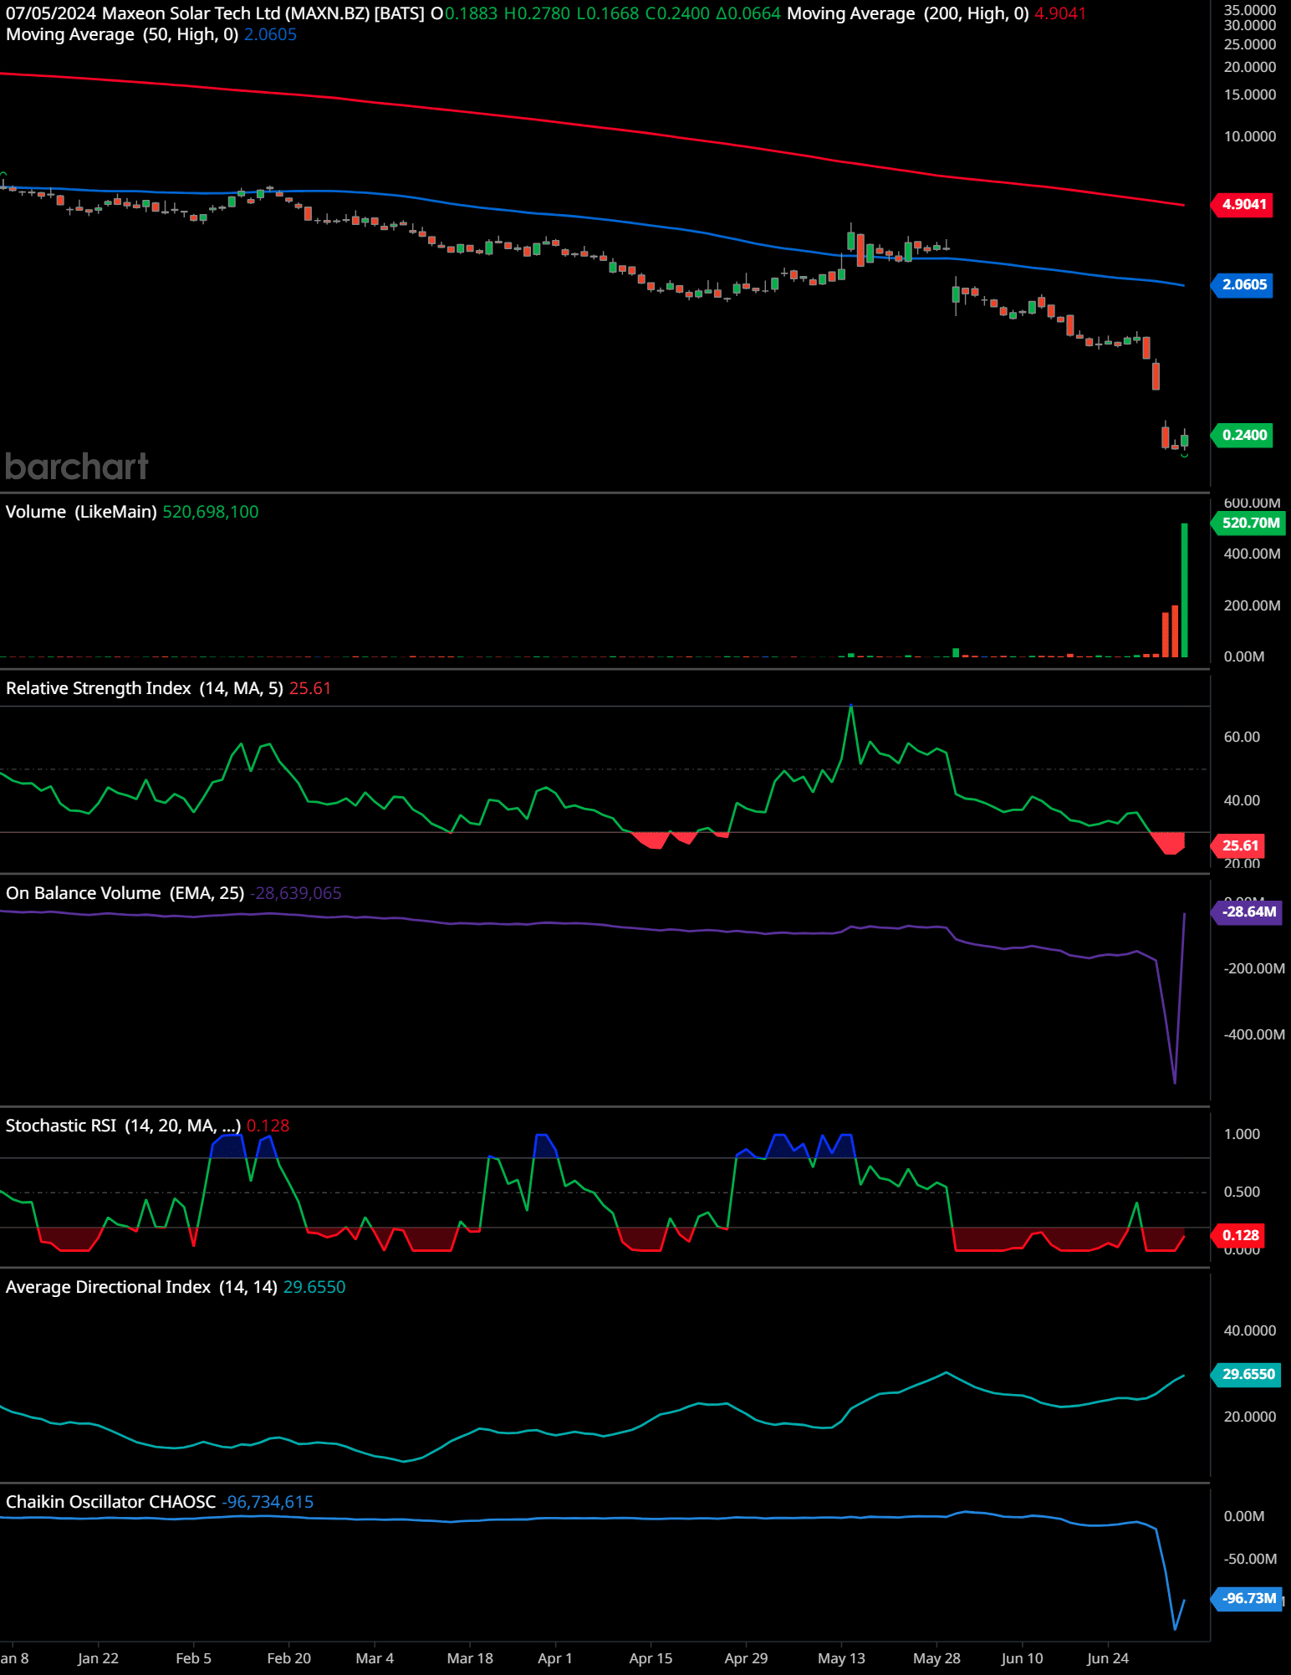This screenshot has height=1675, width=1291.
Task: Click the volume value 520,698,100
Action: (x=211, y=512)
